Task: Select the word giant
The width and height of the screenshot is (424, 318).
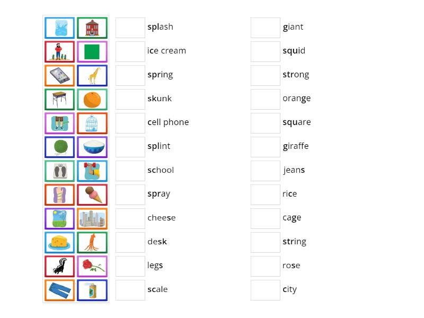Action: [x=293, y=27]
